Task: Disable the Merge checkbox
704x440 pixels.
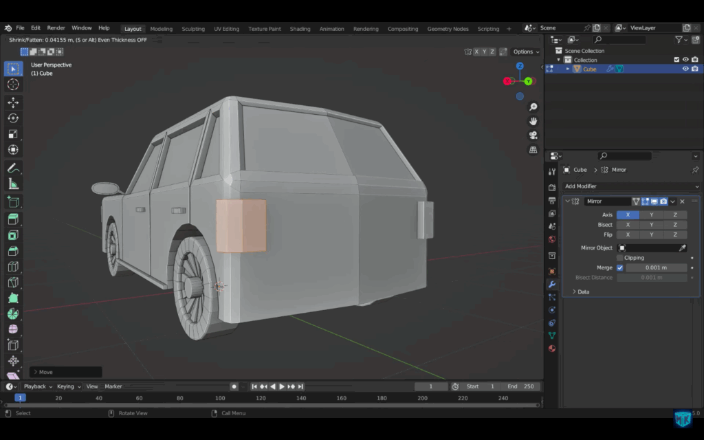Action: point(620,267)
